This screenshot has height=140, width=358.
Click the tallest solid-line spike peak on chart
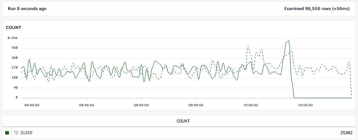pyautogui.click(x=289, y=41)
